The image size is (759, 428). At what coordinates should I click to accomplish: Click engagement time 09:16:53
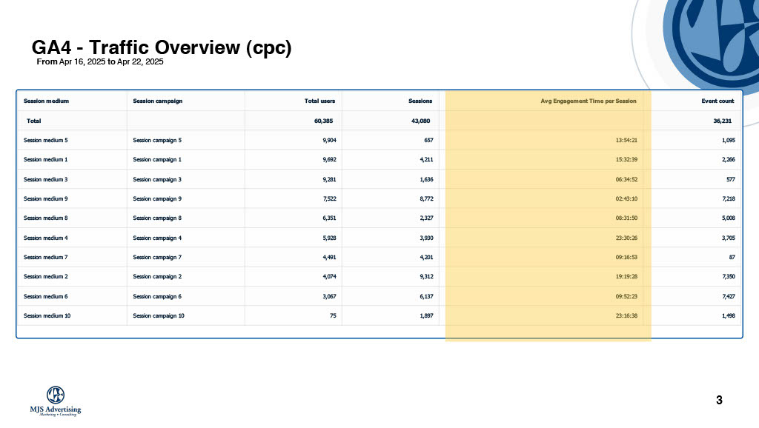626,257
